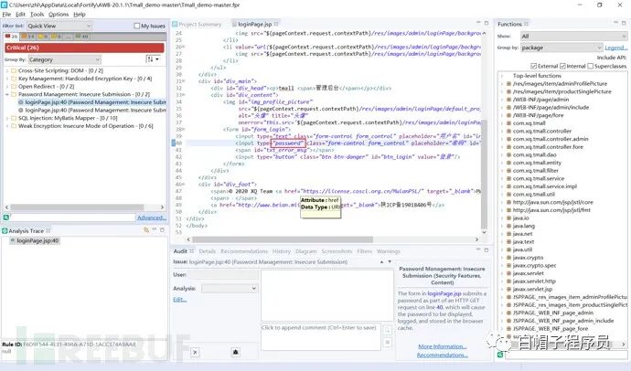
Task: Open the issue sort order button
Action: coord(153,59)
